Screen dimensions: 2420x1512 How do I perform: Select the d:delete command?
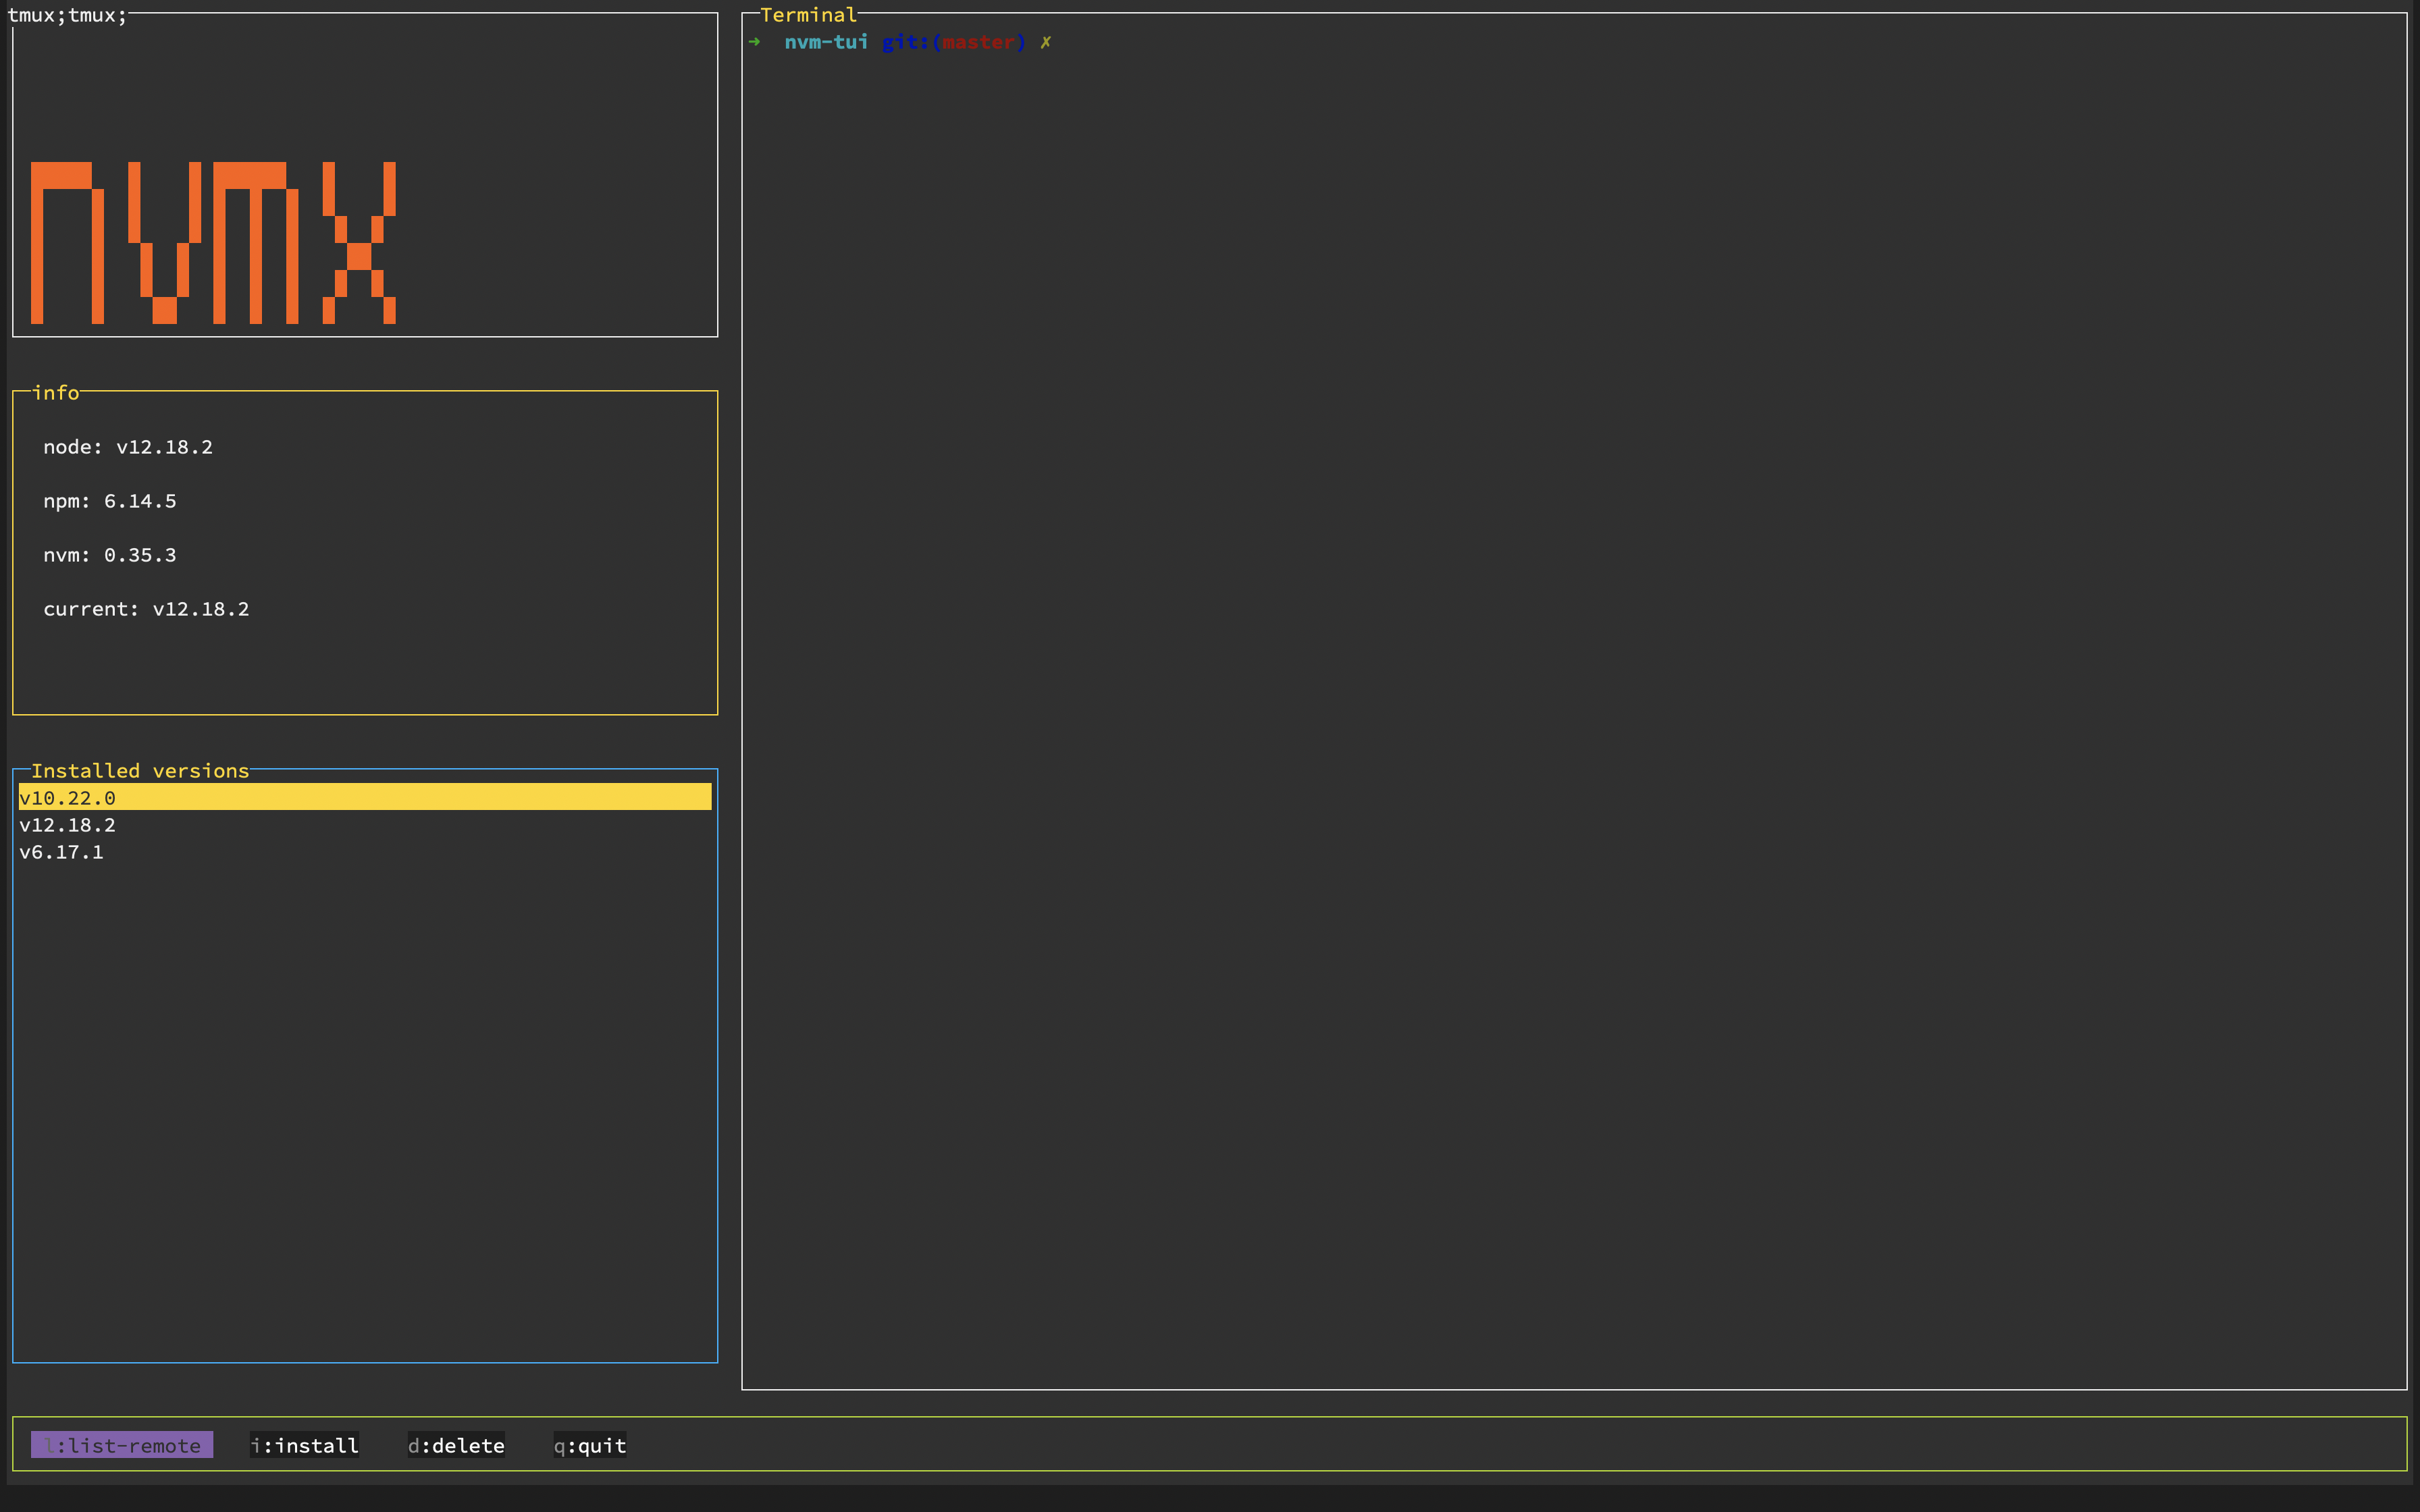[456, 1445]
